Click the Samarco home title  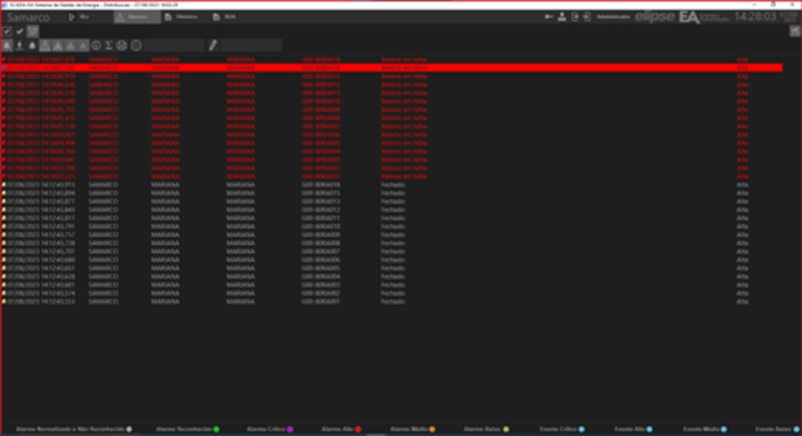(28, 16)
